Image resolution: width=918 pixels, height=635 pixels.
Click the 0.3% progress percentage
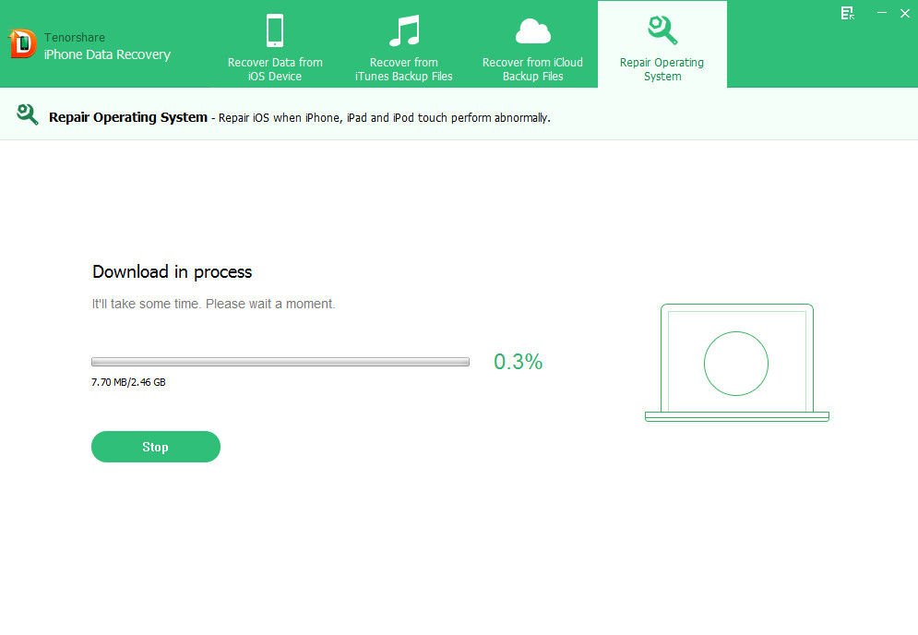click(x=519, y=362)
